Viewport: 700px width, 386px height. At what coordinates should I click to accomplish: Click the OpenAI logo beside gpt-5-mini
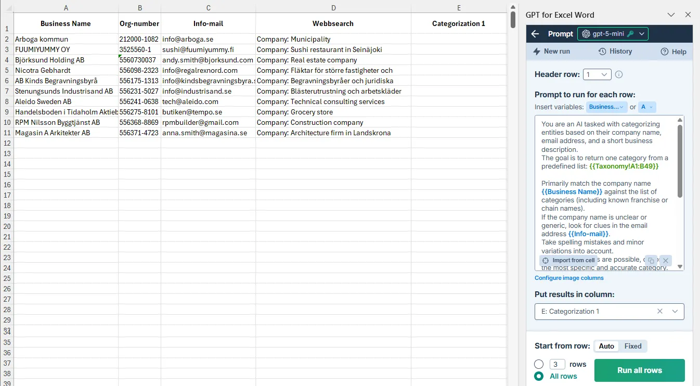pos(587,34)
